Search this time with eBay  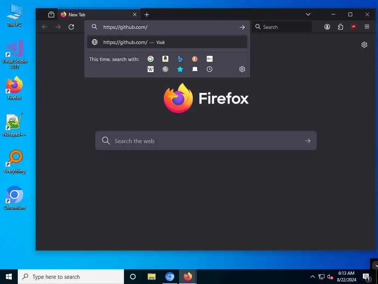pyautogui.click(x=210, y=59)
